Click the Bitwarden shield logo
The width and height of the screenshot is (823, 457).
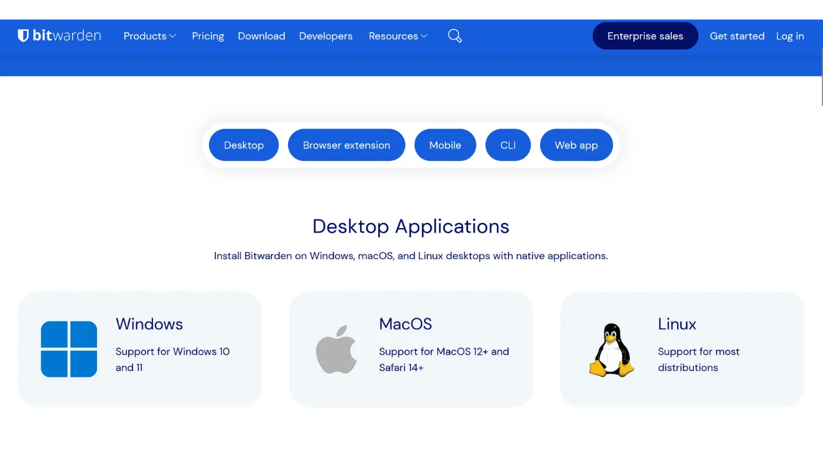[x=24, y=36]
